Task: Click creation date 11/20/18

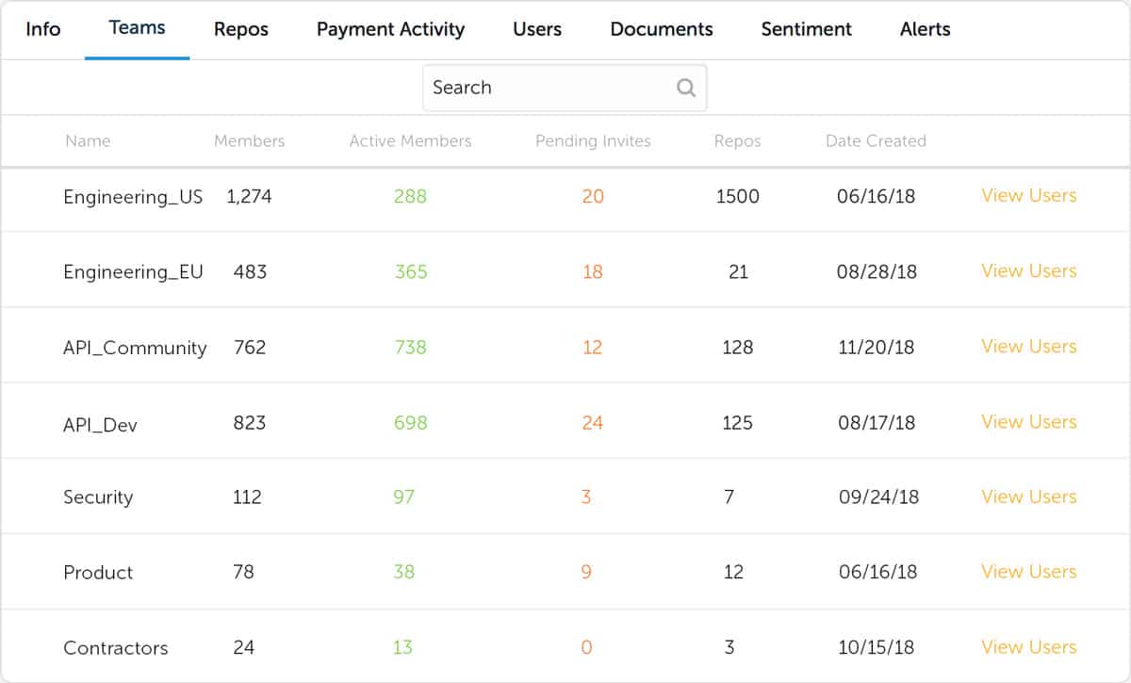Action: (877, 347)
